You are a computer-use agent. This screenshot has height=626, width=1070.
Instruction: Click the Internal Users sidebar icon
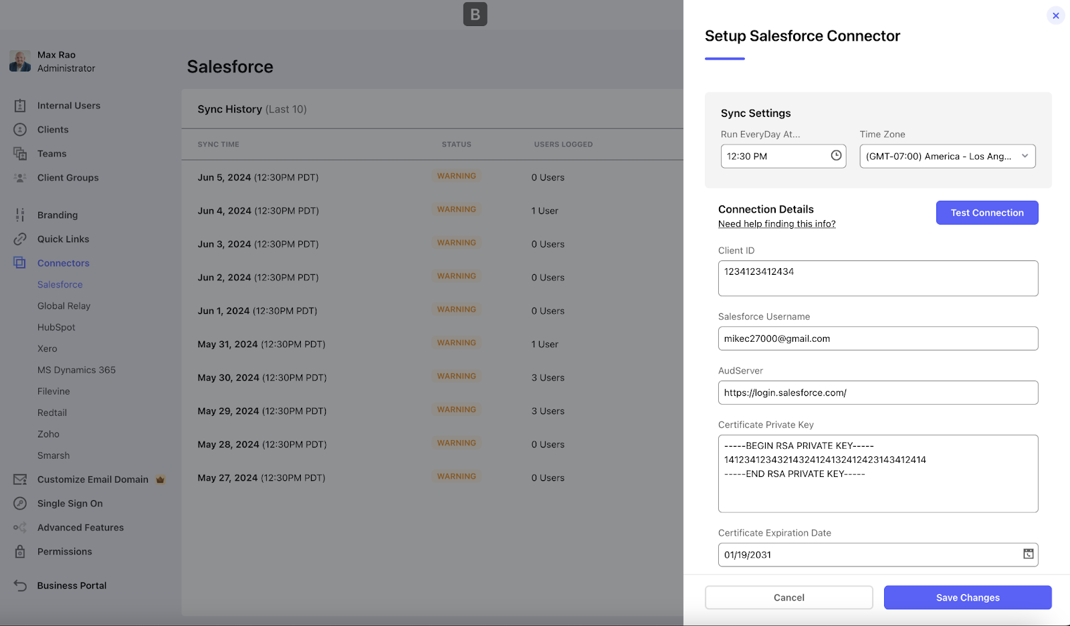pyautogui.click(x=20, y=106)
